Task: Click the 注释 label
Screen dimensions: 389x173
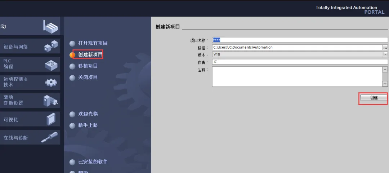Action: (203, 70)
